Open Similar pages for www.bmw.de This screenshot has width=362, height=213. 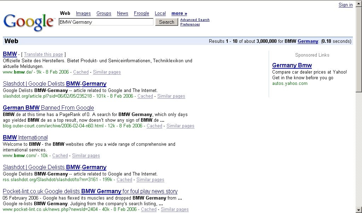pos(107,72)
